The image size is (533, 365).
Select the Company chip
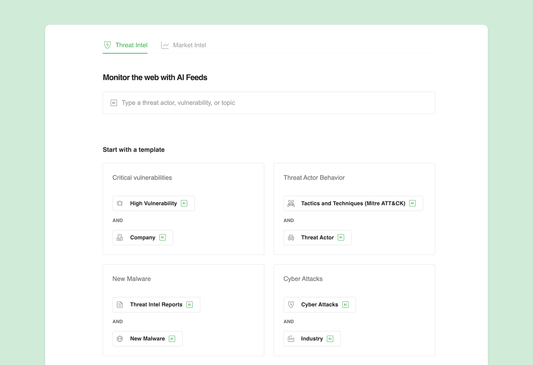(143, 238)
